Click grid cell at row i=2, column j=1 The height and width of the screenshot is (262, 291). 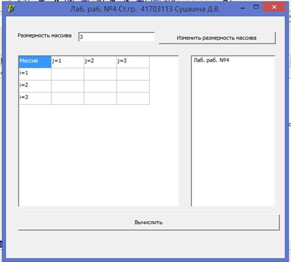click(x=67, y=86)
